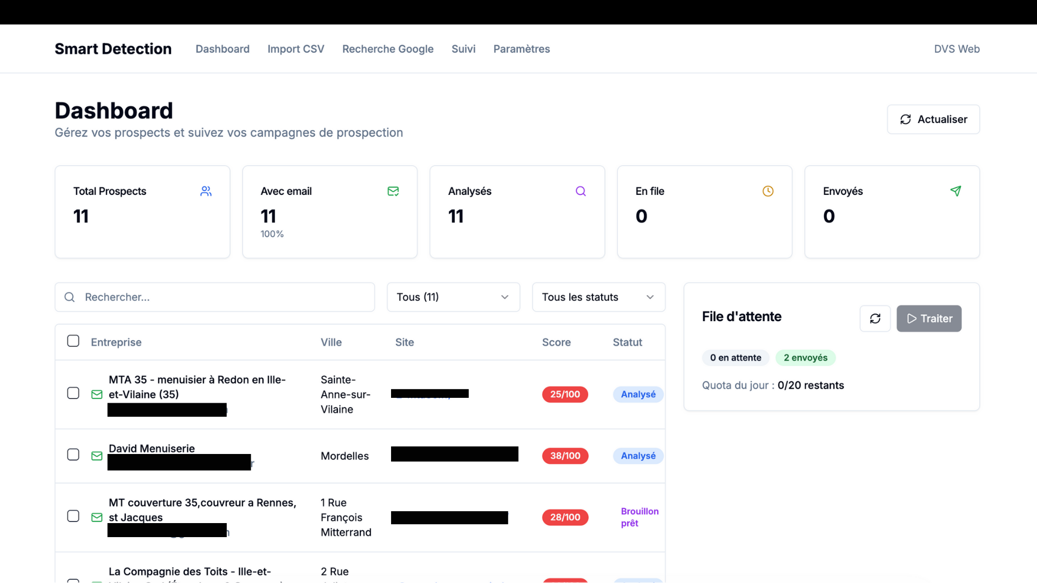This screenshot has width=1037, height=583.
Task: Click the green email icon next to David Menuiserie
Action: [97, 456]
